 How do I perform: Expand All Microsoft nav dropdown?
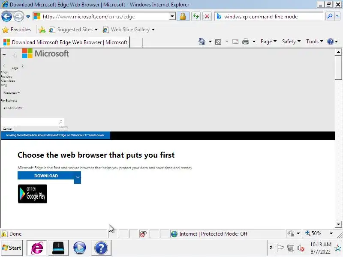pos(13,108)
